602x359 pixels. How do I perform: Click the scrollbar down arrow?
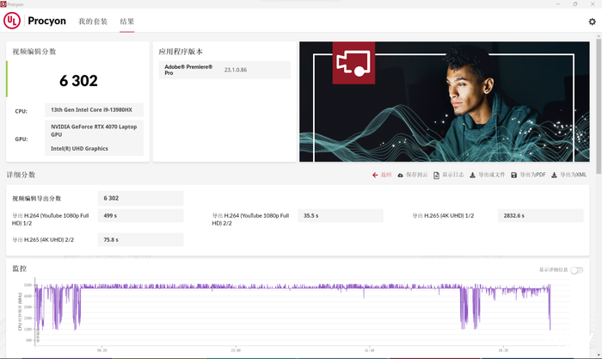pyautogui.click(x=599, y=356)
